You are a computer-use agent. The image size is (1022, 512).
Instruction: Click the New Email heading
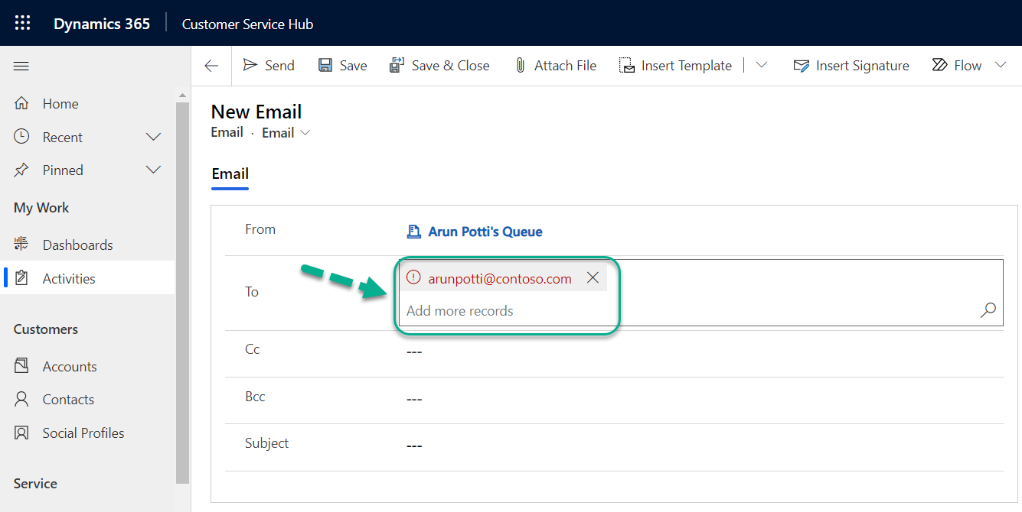coord(256,112)
